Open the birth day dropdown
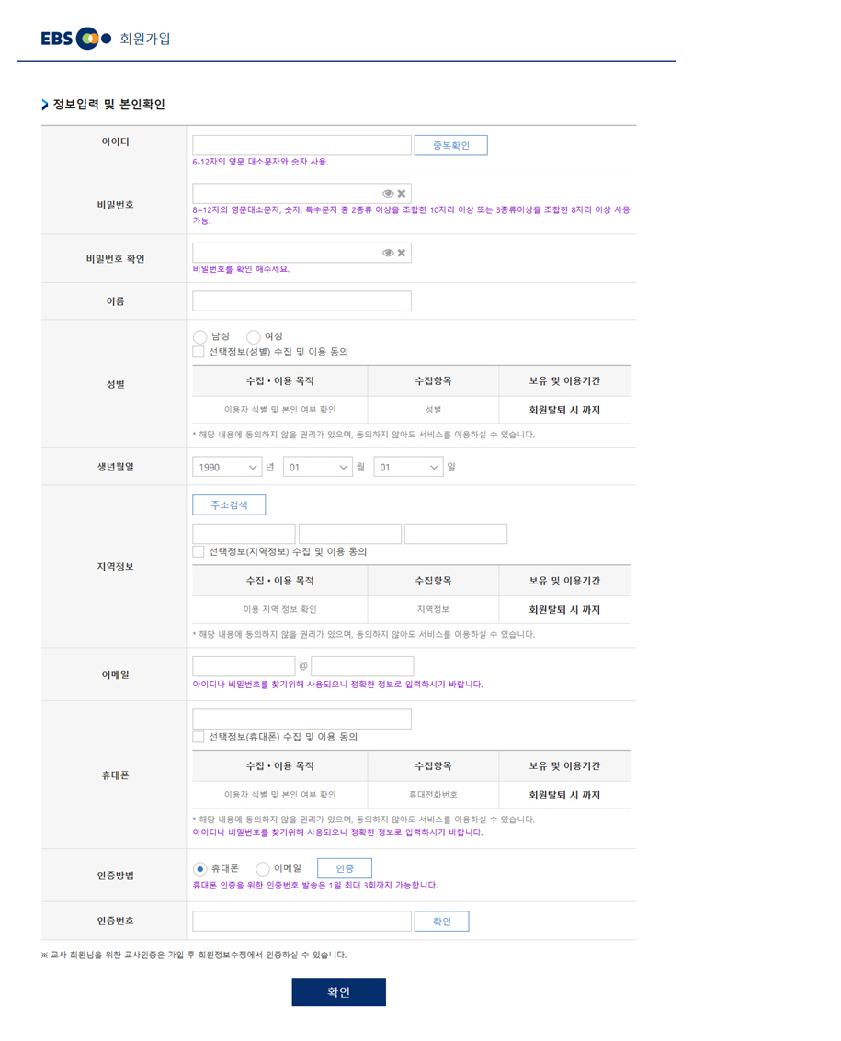The height and width of the screenshot is (1041, 841). tap(408, 467)
